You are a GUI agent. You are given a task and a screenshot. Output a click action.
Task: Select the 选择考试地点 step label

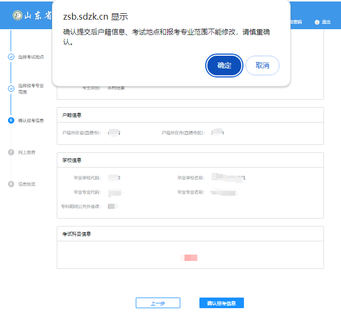coord(31,57)
